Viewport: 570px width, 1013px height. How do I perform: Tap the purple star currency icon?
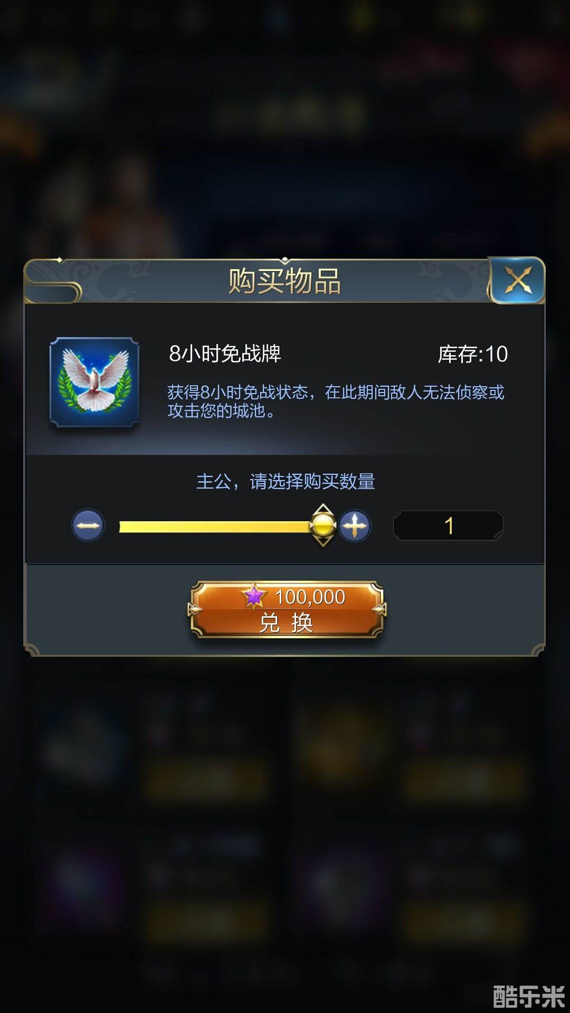pos(254,596)
